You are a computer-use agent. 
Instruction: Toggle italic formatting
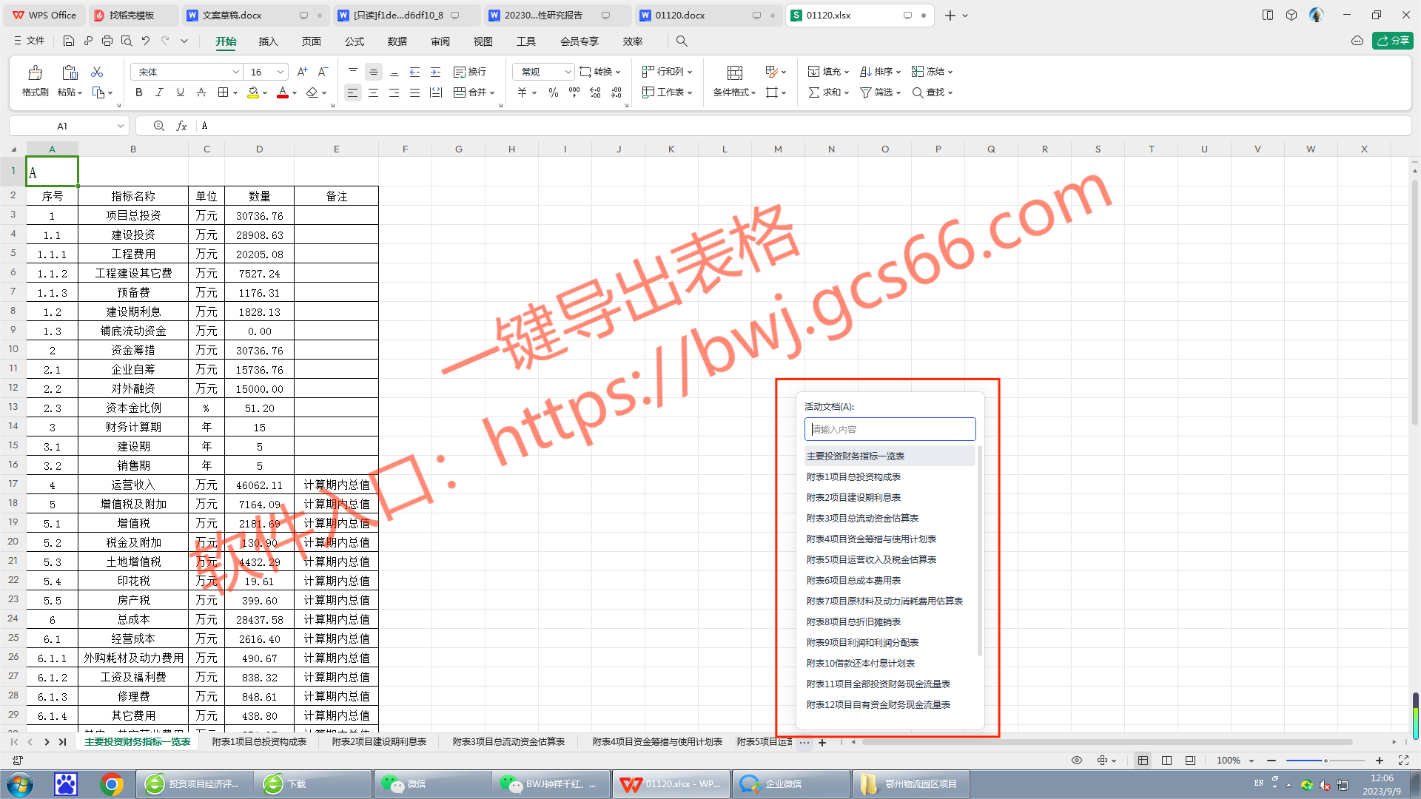[x=158, y=92]
